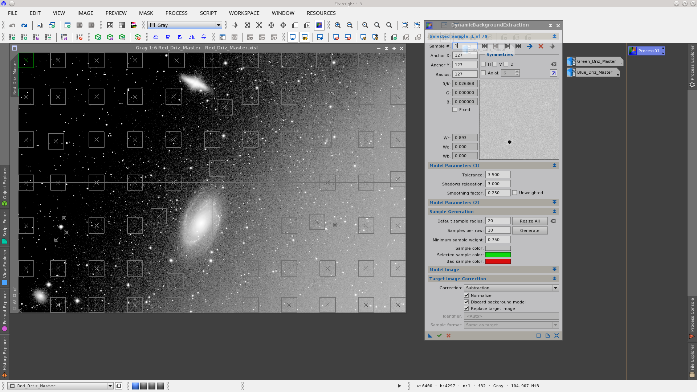The width and height of the screenshot is (697, 392).
Task: Apply DynamicBackgroundExtraction with the green checkmark
Action: tap(440, 336)
